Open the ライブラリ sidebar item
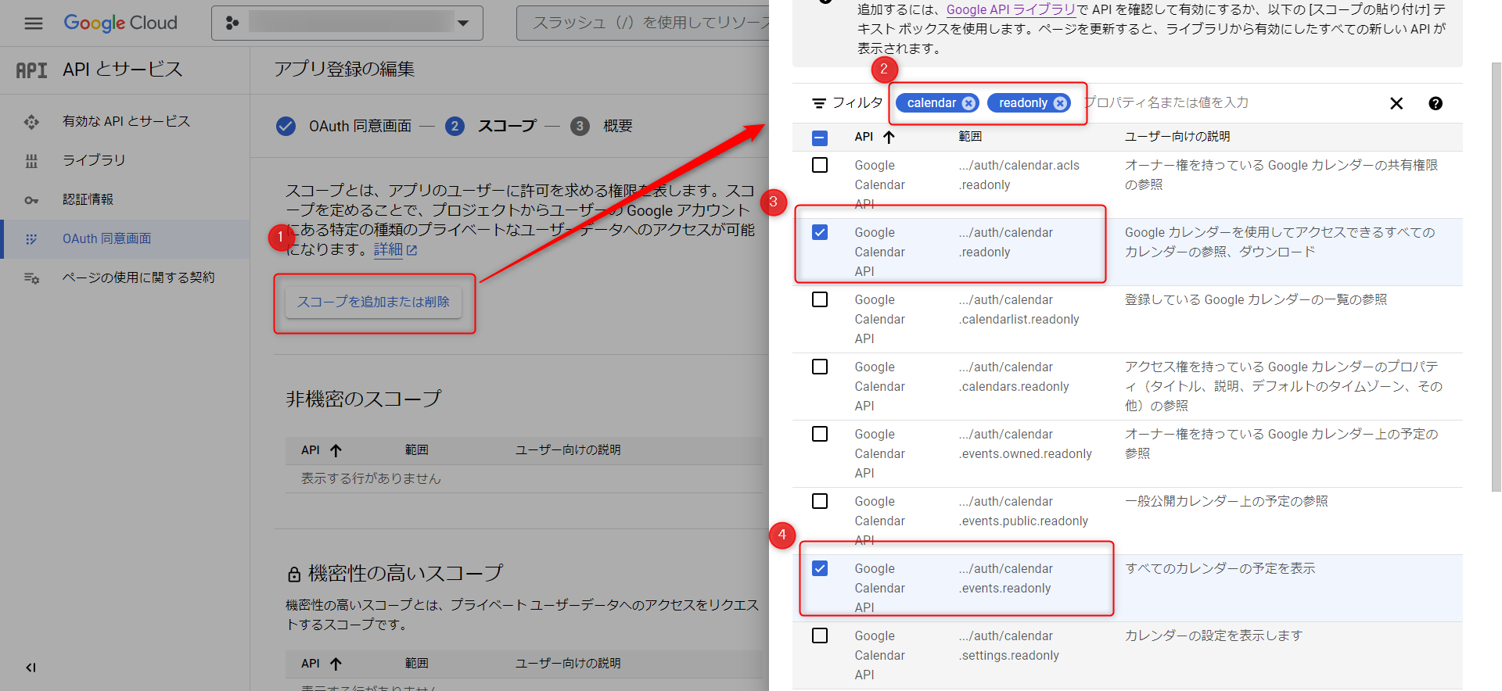 point(94,160)
